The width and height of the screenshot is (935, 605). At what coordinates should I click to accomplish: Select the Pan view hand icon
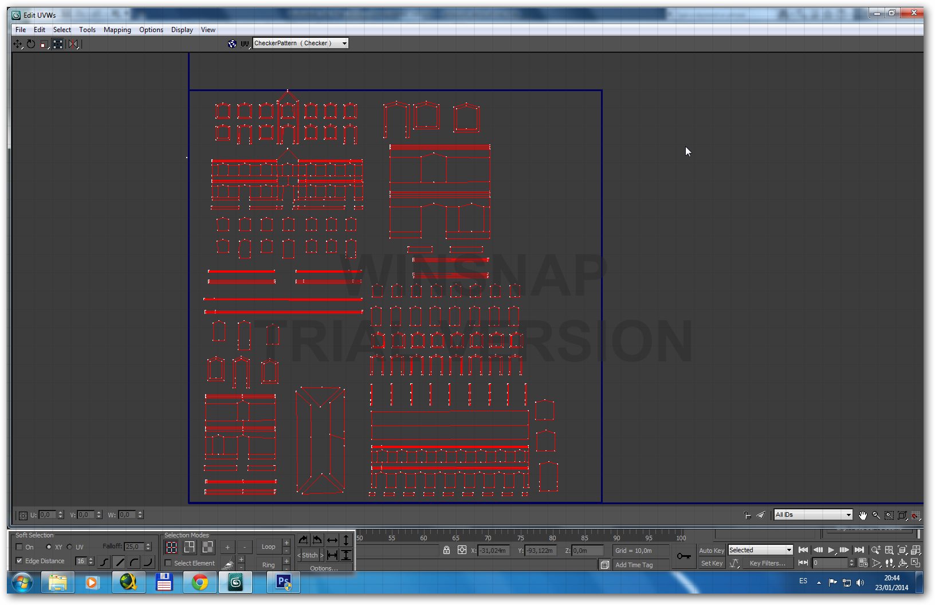click(863, 516)
